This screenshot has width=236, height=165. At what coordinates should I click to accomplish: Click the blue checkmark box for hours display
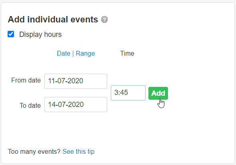11,34
